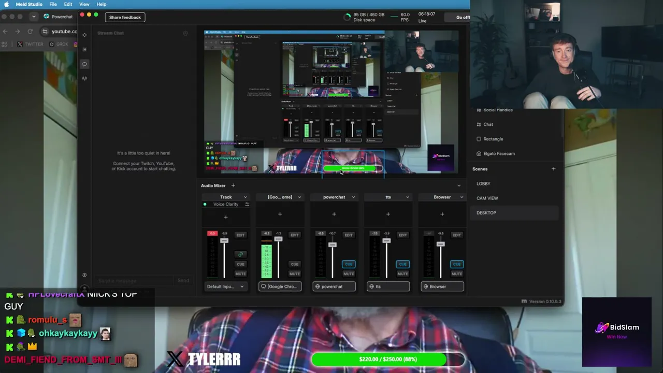Screen dimensions: 663x373
Task: Click the tts volume fader handle
Action: click(386, 240)
